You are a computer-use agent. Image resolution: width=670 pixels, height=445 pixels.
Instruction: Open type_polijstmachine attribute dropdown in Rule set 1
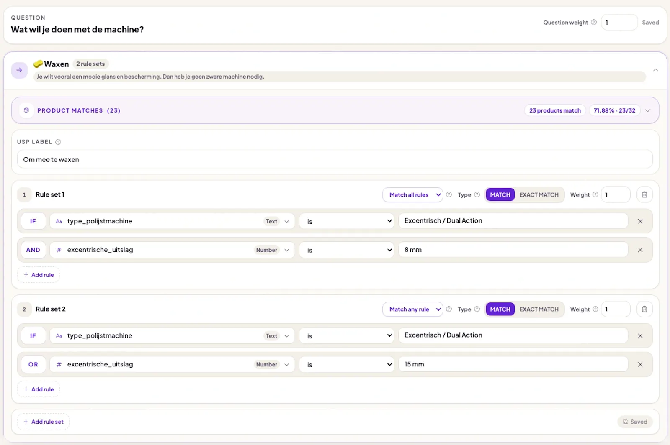tap(172, 221)
